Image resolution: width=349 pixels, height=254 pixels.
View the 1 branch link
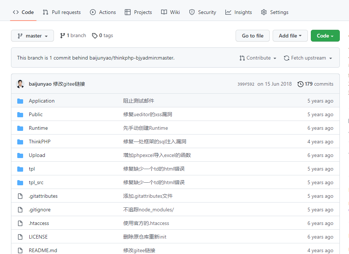(x=73, y=35)
